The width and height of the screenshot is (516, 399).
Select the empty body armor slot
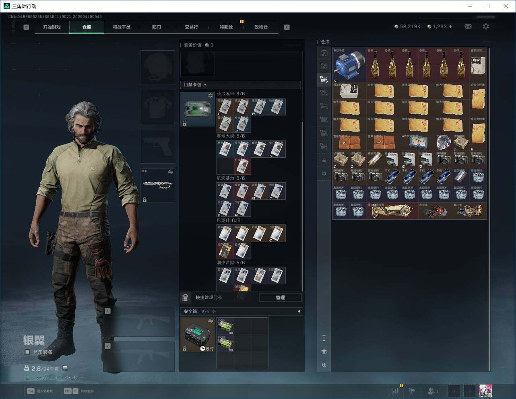coord(158,107)
